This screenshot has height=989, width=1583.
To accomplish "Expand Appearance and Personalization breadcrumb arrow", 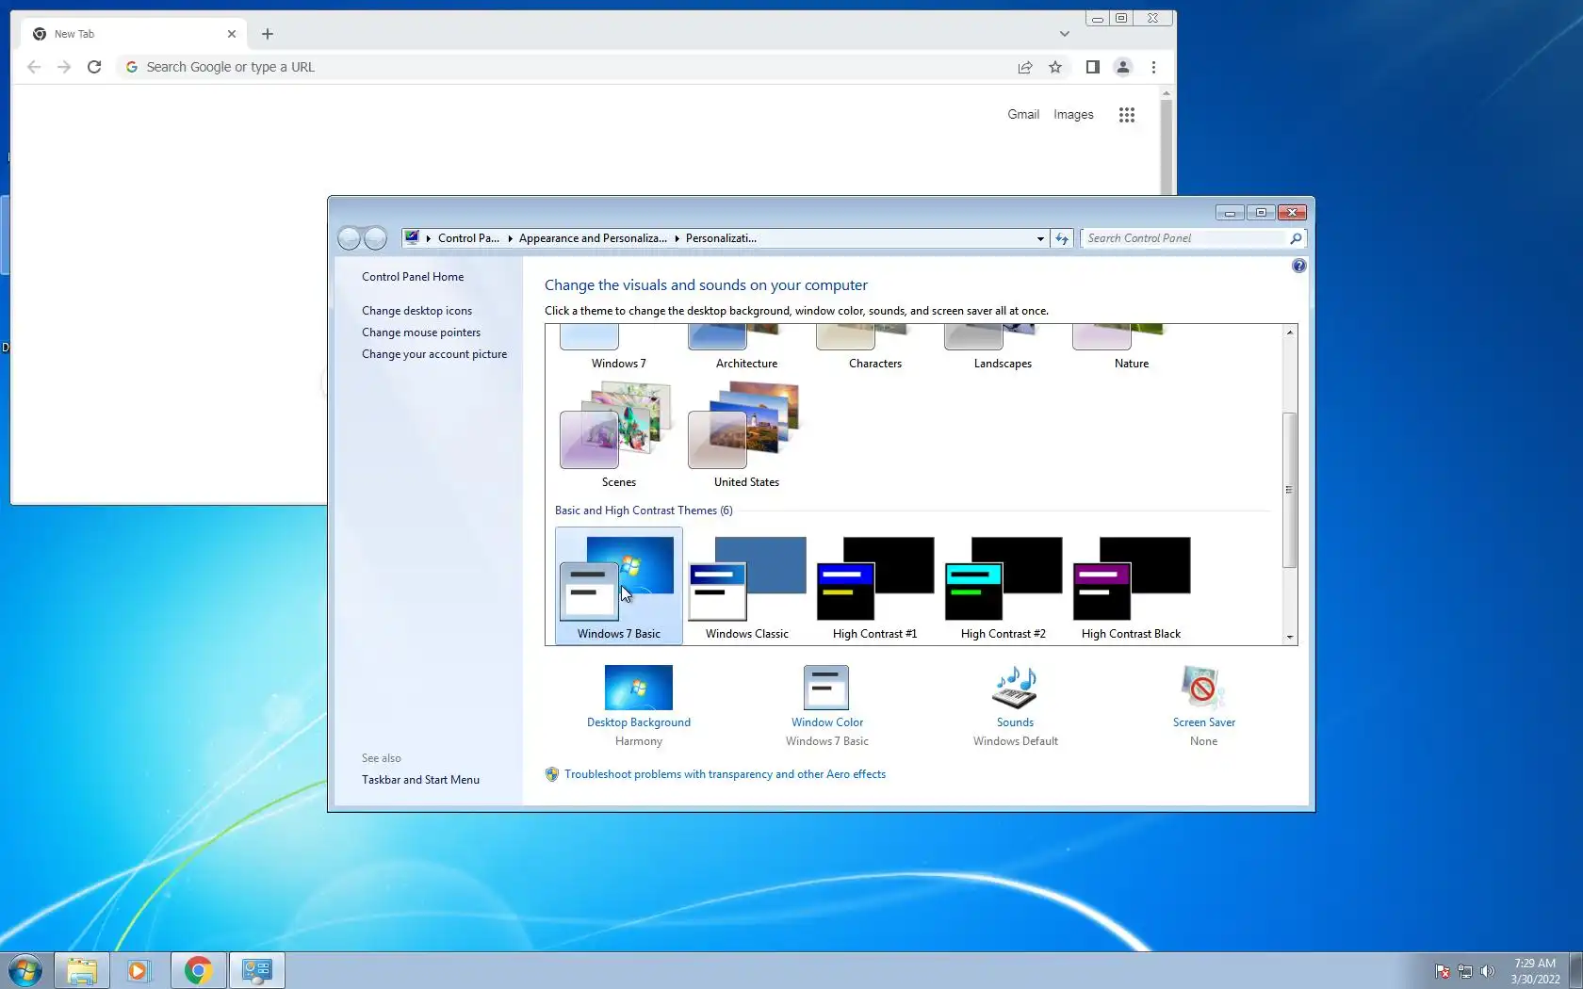I will click(677, 238).
